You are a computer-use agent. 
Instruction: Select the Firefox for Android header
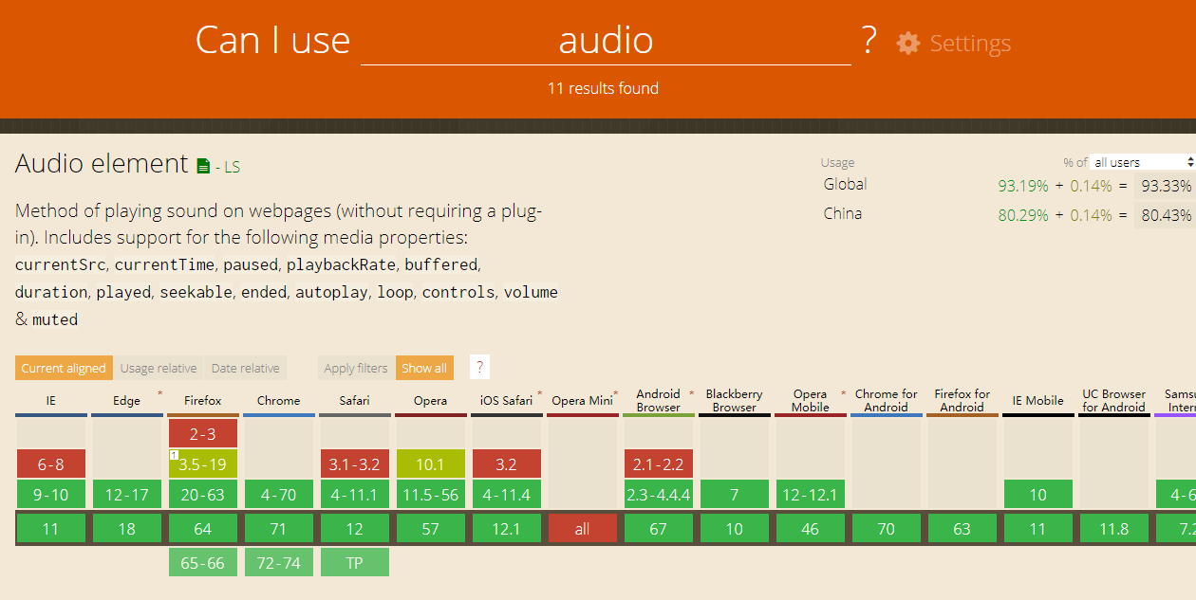[962, 401]
